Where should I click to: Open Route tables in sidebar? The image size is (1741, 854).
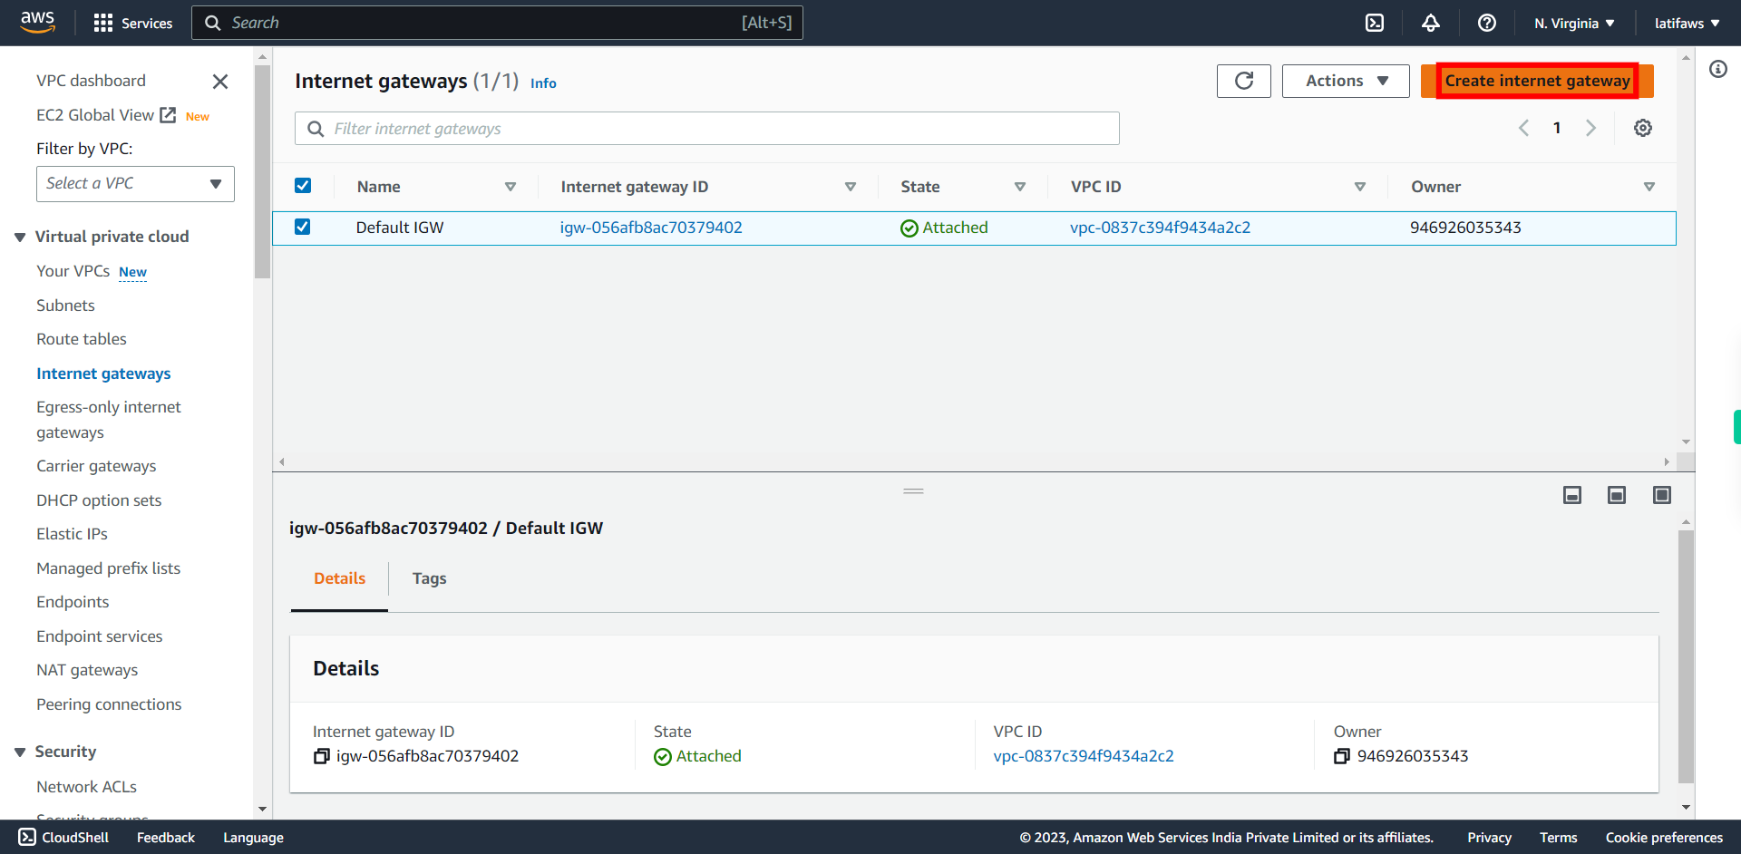point(82,339)
